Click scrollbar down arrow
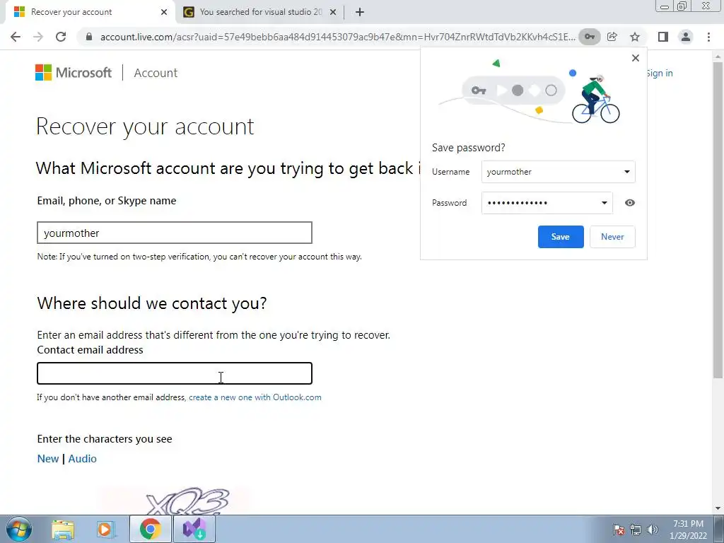The width and height of the screenshot is (724, 543). pos(718,508)
